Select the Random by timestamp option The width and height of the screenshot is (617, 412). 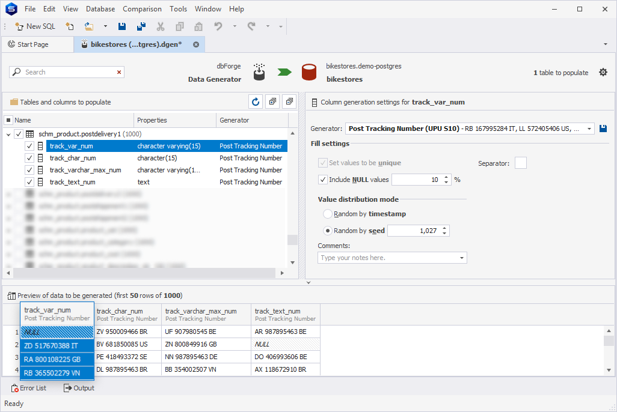[x=327, y=214]
